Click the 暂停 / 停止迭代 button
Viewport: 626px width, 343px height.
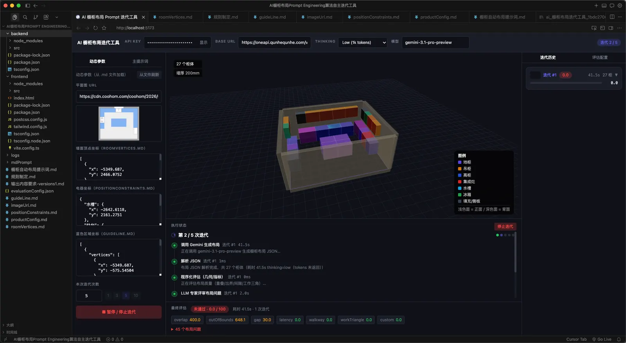click(119, 312)
